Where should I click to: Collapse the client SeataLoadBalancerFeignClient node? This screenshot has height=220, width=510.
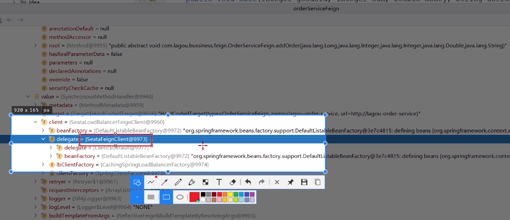point(35,122)
